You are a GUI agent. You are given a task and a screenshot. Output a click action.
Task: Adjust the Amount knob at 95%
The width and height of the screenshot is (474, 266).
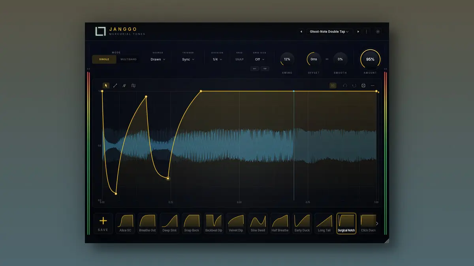[370, 59]
